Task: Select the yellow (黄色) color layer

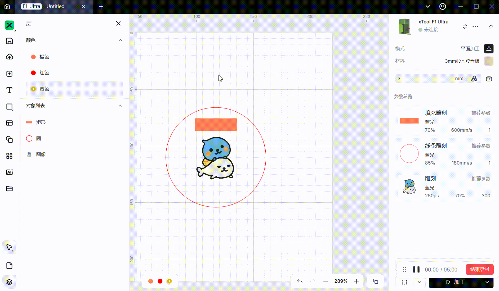Action: coord(44,89)
